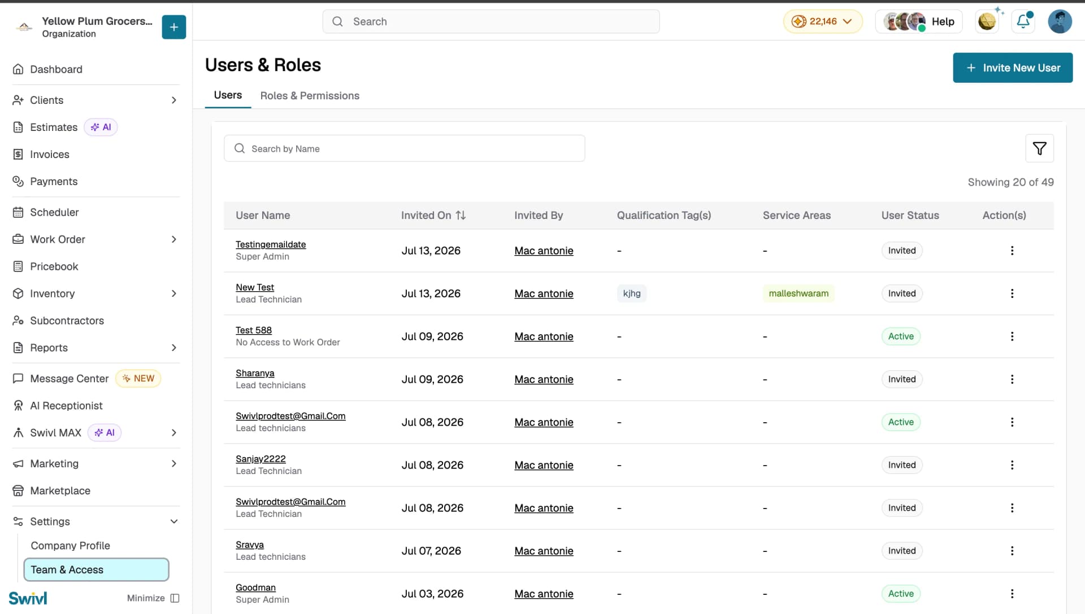Expand the Work Order submenu
The height and width of the screenshot is (614, 1085).
tap(173, 239)
